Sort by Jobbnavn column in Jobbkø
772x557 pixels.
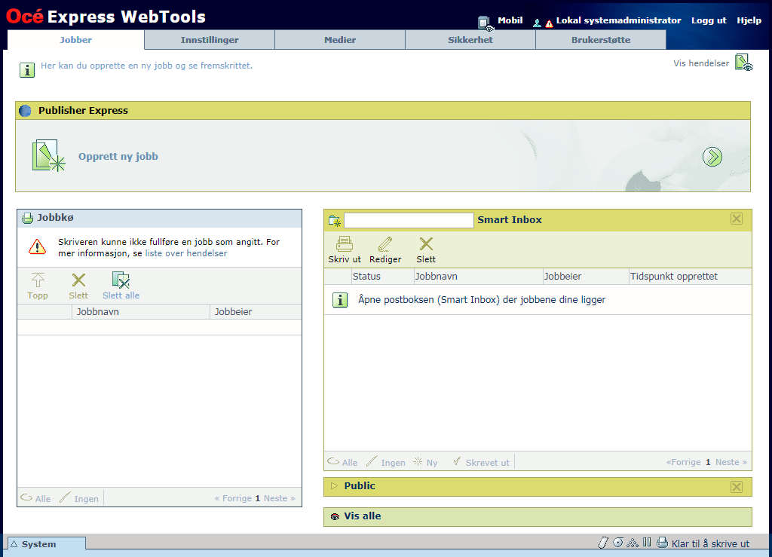[x=141, y=312]
